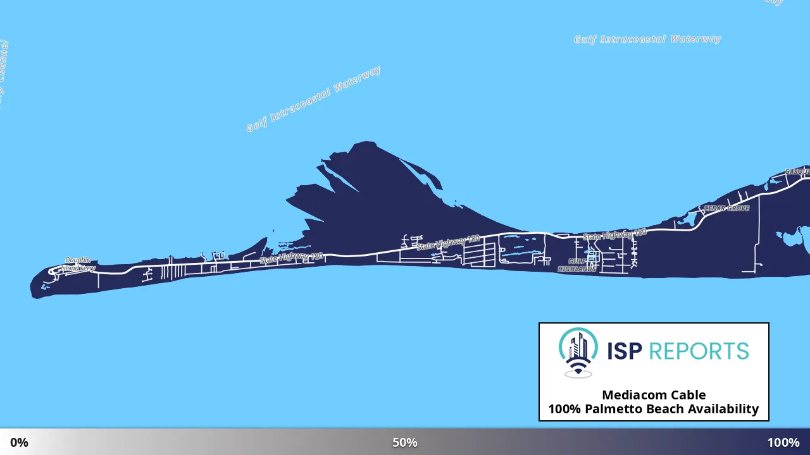
Task: Click the 50% label on the legend scale
Action: (405, 442)
